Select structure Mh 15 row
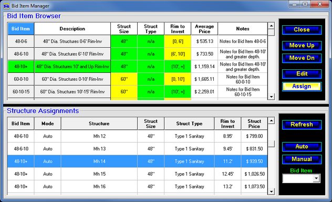Viewport: 332px width, 202px height. tap(138, 174)
